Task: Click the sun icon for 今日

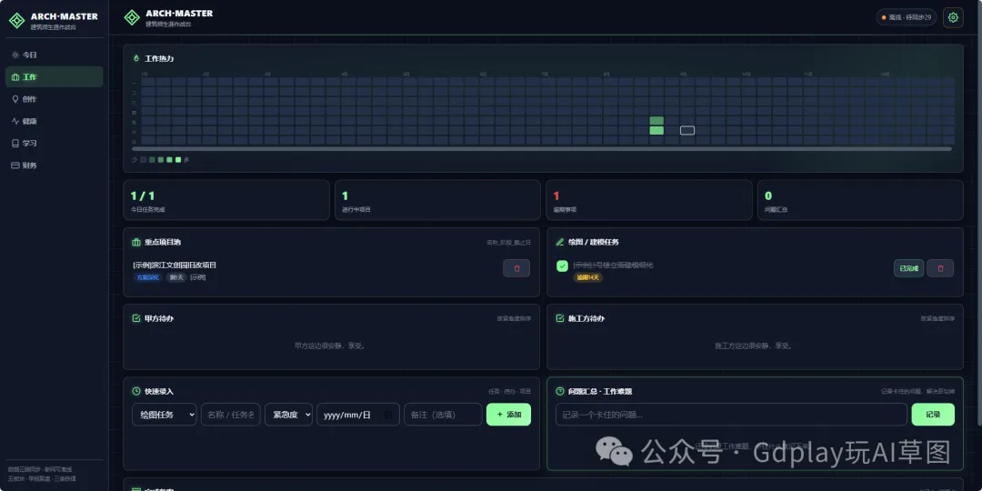Action: (15, 55)
